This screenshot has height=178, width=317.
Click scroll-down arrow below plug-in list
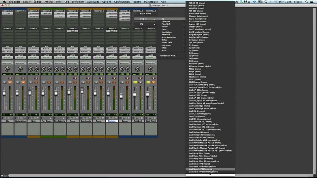pyautogui.click(x=210, y=175)
